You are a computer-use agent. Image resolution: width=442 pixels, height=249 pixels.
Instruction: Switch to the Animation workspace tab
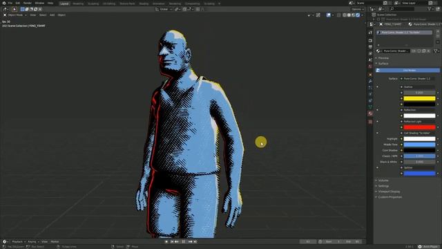(158, 3)
